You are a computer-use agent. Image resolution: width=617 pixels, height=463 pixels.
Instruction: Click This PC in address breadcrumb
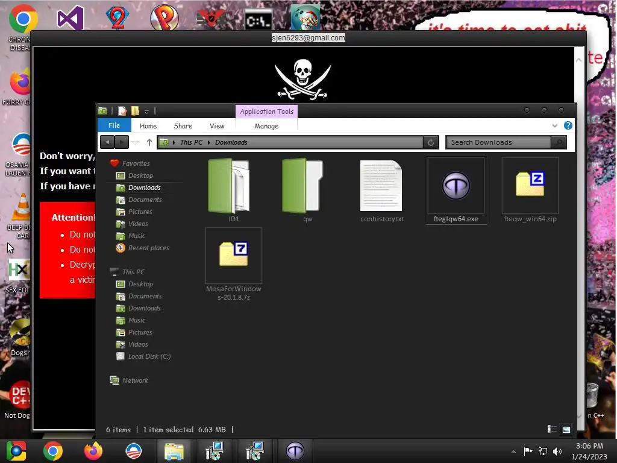pos(191,142)
